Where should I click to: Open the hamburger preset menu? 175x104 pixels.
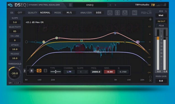pyautogui.click(x=70, y=5)
